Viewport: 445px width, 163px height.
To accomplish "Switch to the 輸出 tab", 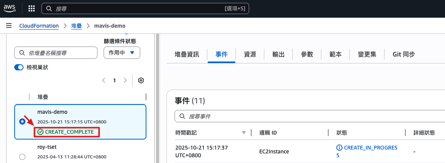I will (278, 54).
